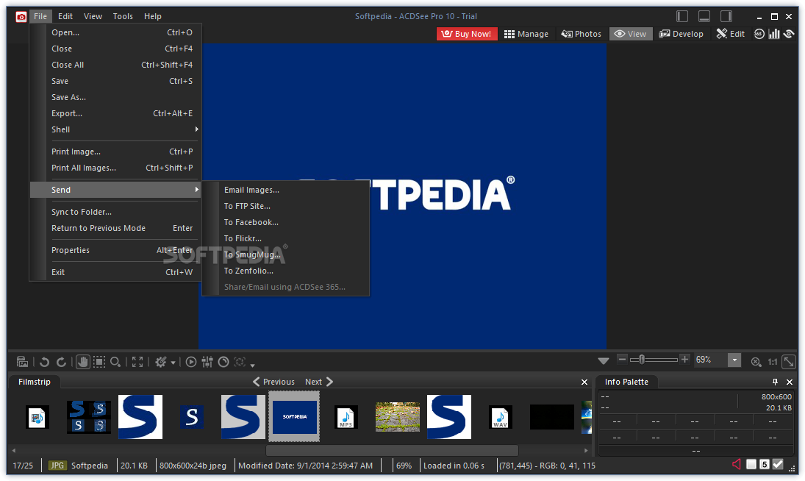Viewport: 805px width, 481px height.
Task: Click the MP3 file thumbnail
Action: point(346,417)
